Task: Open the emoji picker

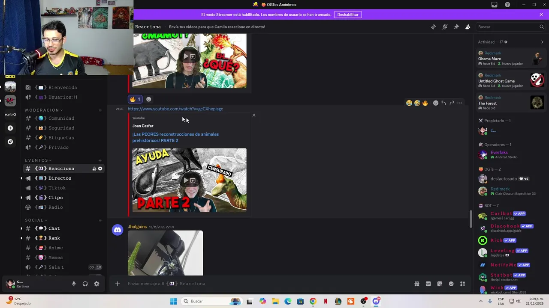Action: [451, 284]
